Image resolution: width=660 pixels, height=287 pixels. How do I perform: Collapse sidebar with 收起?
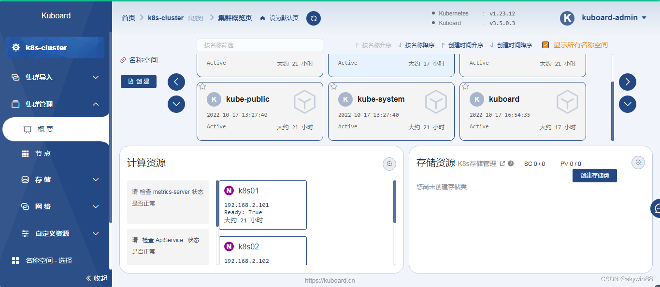[x=97, y=278]
